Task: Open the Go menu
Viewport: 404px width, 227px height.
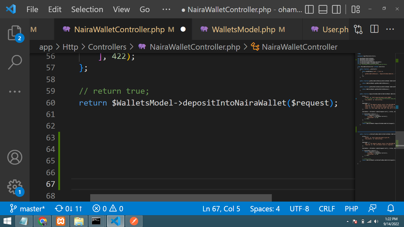Action: pyautogui.click(x=145, y=9)
